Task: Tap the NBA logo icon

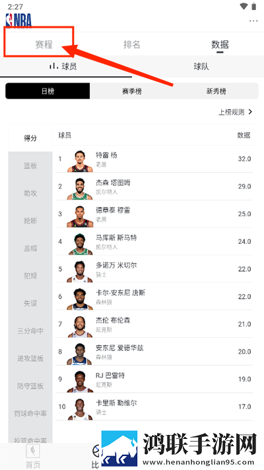Action: [18, 19]
